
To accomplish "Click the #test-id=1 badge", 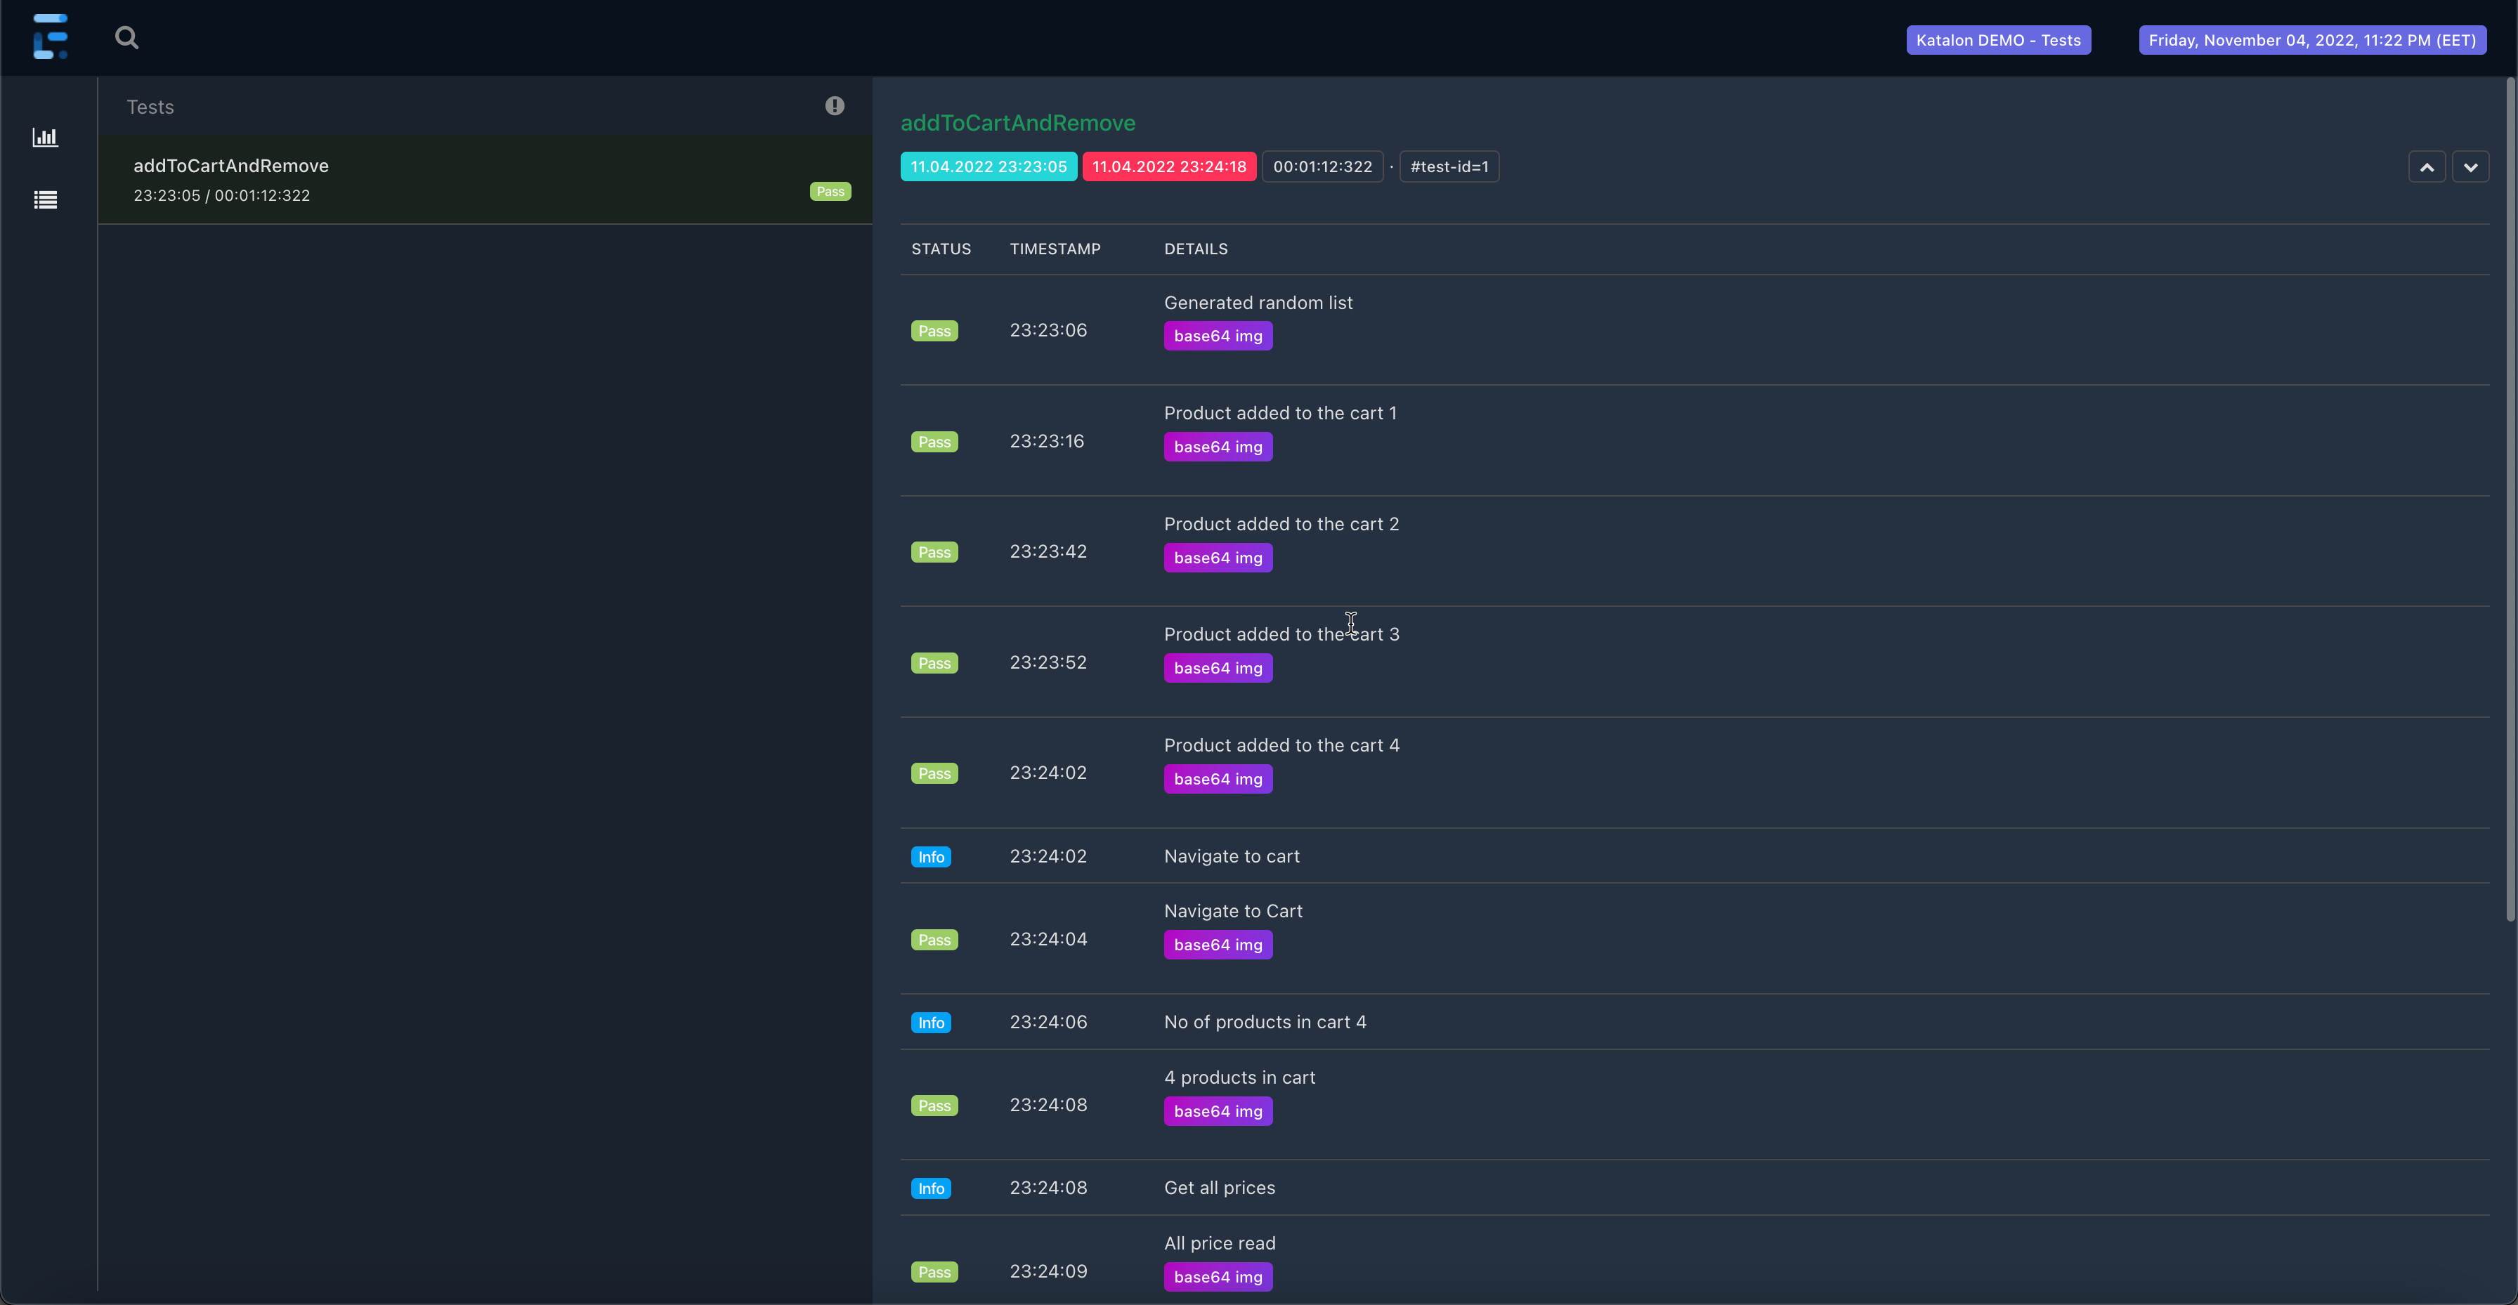I will [1449, 166].
